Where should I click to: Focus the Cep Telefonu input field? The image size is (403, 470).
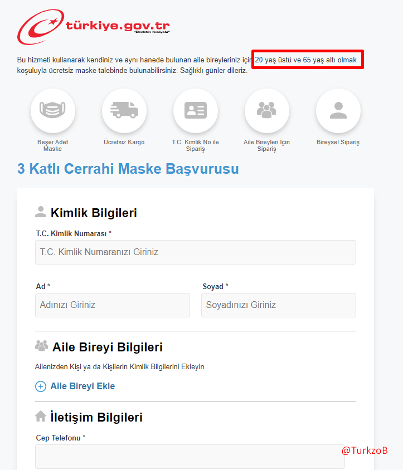tap(190, 457)
